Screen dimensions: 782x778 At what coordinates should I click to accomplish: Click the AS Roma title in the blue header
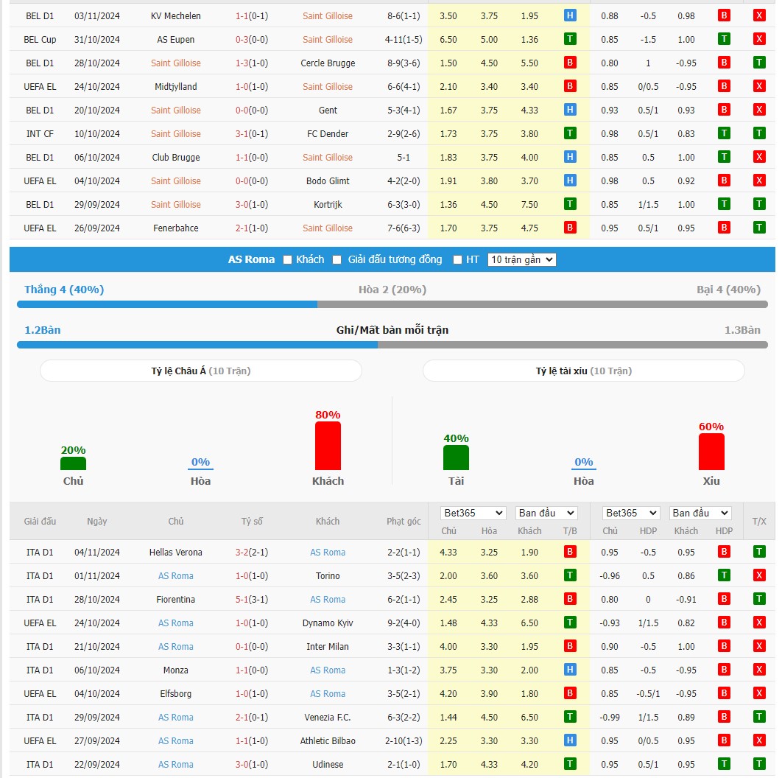click(251, 259)
